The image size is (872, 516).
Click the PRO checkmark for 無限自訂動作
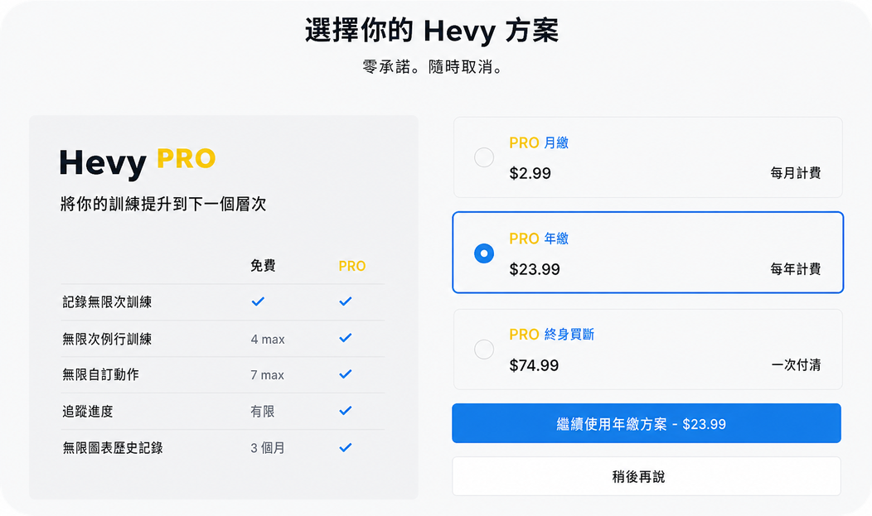[x=346, y=374]
